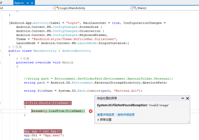
Task: Pin the App.cs tab
Action: [x=28, y=3]
